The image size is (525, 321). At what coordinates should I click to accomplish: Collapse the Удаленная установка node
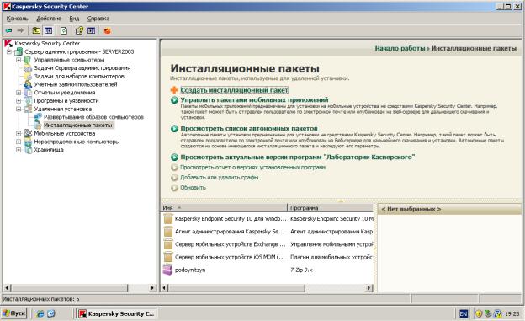click(x=19, y=109)
